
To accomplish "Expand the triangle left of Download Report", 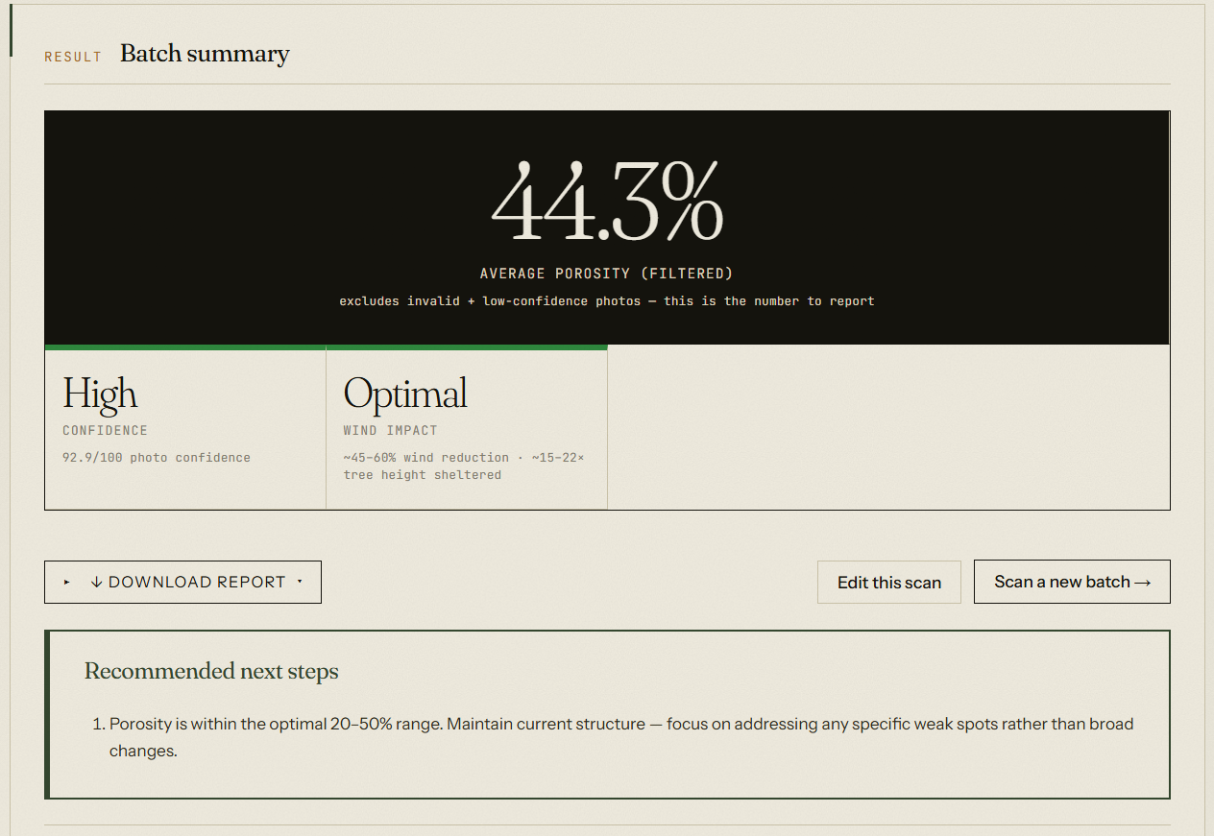I will (67, 582).
